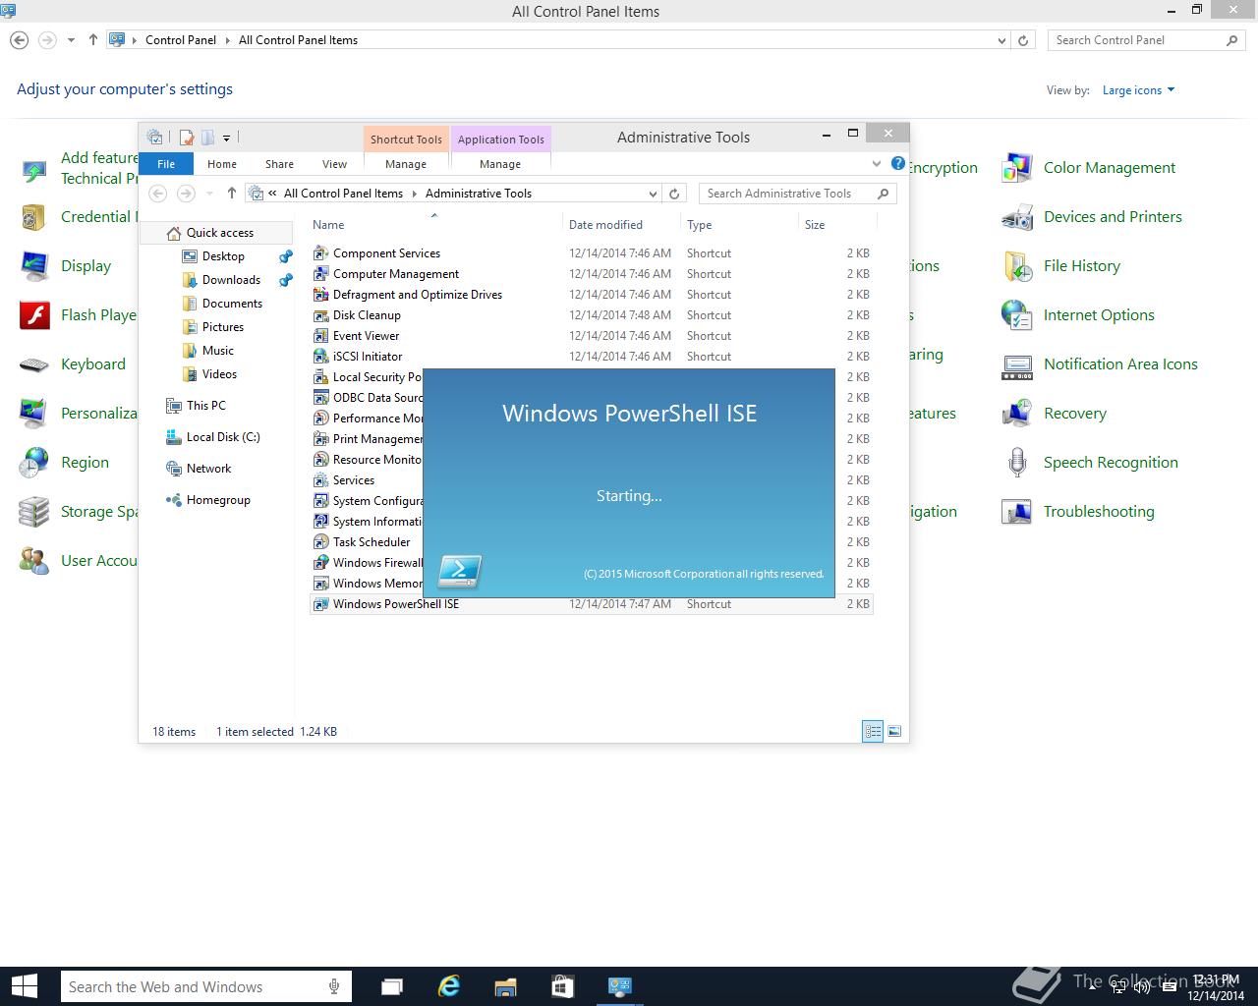
Task: Switch to details view in Administrative Tools
Action: 873,731
